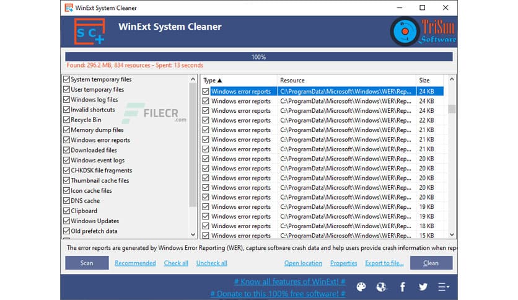Toggle the User temporary files checkbox
This screenshot has height=300, width=518.
67,89
